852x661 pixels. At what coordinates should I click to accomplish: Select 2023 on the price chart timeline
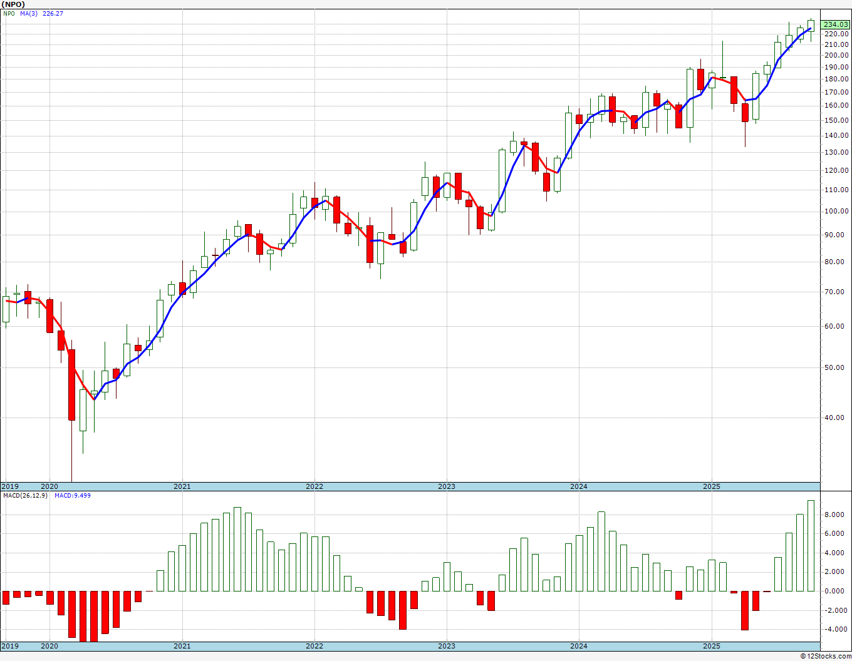pyautogui.click(x=447, y=486)
